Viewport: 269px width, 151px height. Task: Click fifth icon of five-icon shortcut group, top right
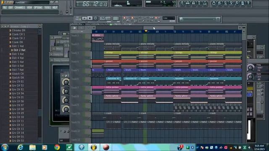pos(205,3)
